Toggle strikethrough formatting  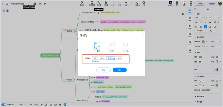pos(210,23)
